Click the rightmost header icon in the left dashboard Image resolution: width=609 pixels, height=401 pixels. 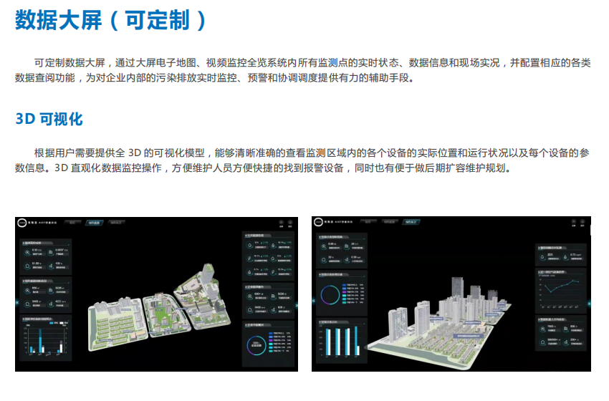[x=292, y=223]
